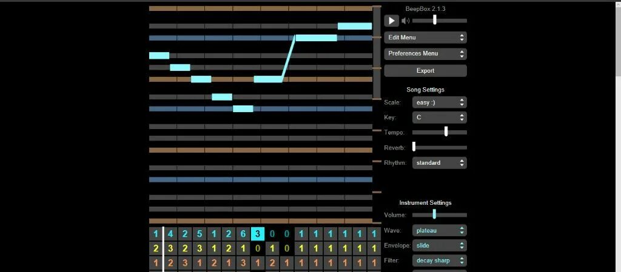
Task: Click the Tempo slider
Action: pos(439,132)
